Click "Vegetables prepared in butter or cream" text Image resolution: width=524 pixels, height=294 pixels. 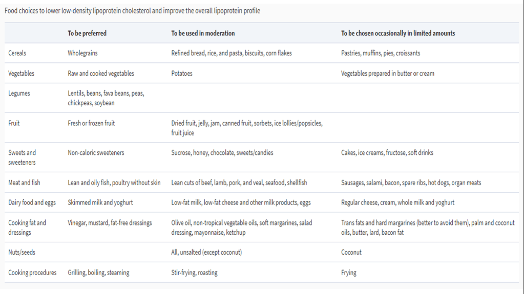(388, 74)
